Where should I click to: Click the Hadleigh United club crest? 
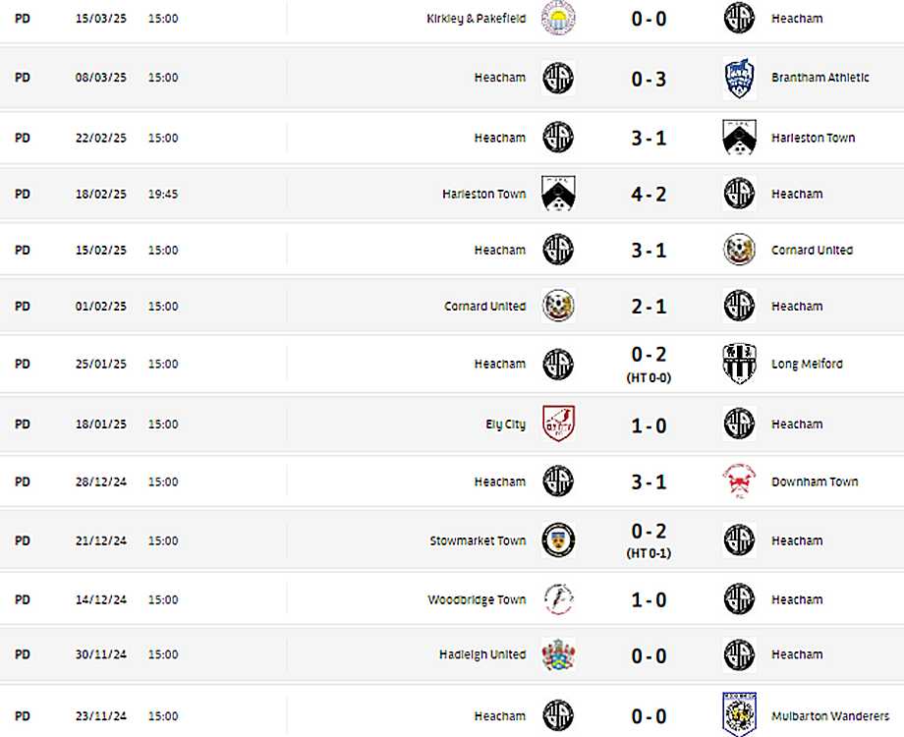click(558, 654)
